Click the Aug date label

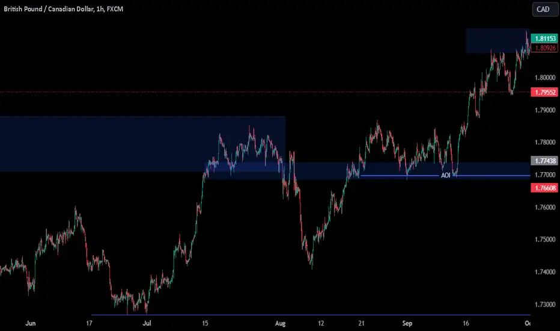(x=281, y=323)
